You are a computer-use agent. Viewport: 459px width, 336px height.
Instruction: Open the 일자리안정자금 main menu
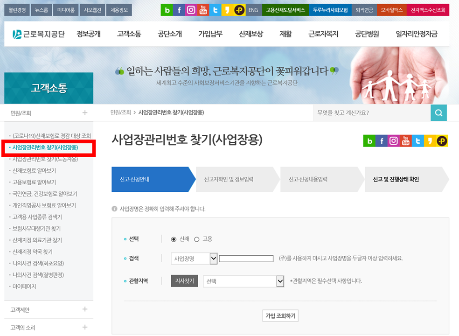click(416, 34)
